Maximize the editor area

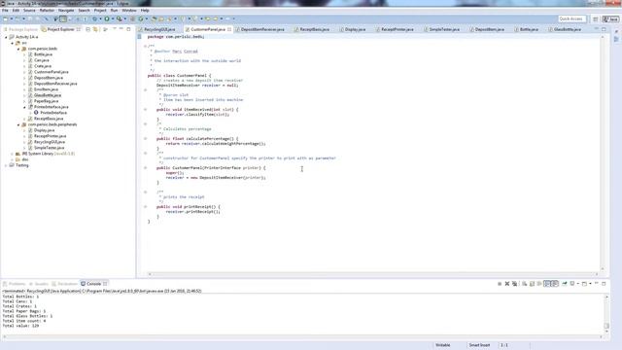pos(604,29)
